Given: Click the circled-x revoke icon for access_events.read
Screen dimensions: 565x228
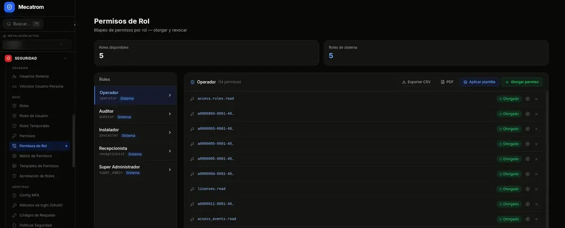Looking at the screenshot, I should tap(528, 219).
